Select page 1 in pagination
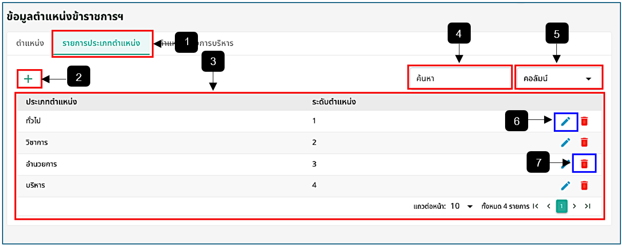The width and height of the screenshot is (622, 246). pos(561,206)
